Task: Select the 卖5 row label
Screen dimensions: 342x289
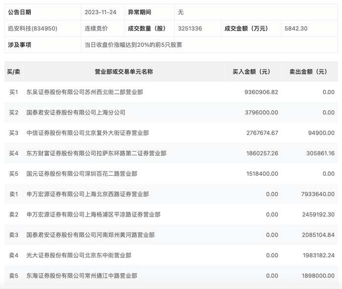Action: click(14, 276)
